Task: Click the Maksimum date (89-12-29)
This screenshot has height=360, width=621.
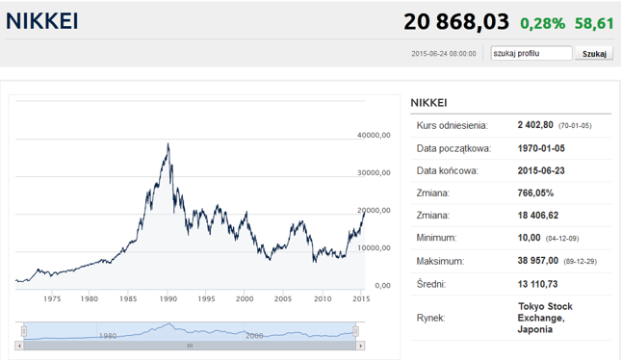Action: point(580,262)
